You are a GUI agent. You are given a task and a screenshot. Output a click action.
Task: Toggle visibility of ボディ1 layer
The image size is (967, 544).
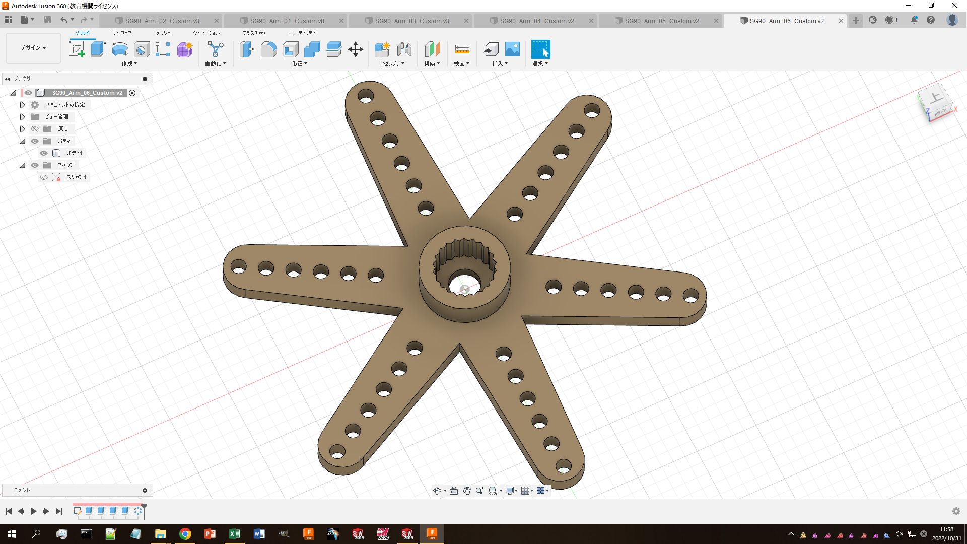44,153
